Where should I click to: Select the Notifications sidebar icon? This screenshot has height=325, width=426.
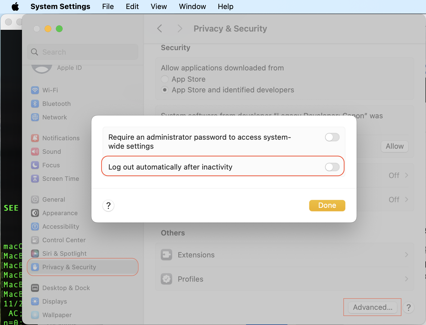pyautogui.click(x=61, y=138)
